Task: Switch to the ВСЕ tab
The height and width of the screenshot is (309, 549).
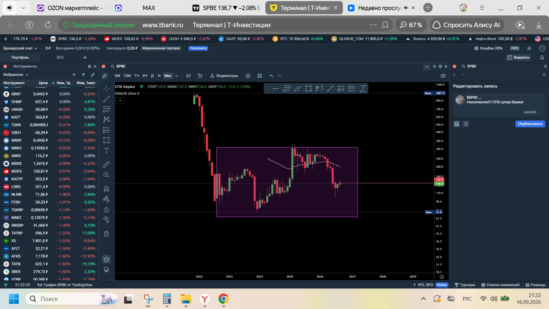Action: (60, 58)
